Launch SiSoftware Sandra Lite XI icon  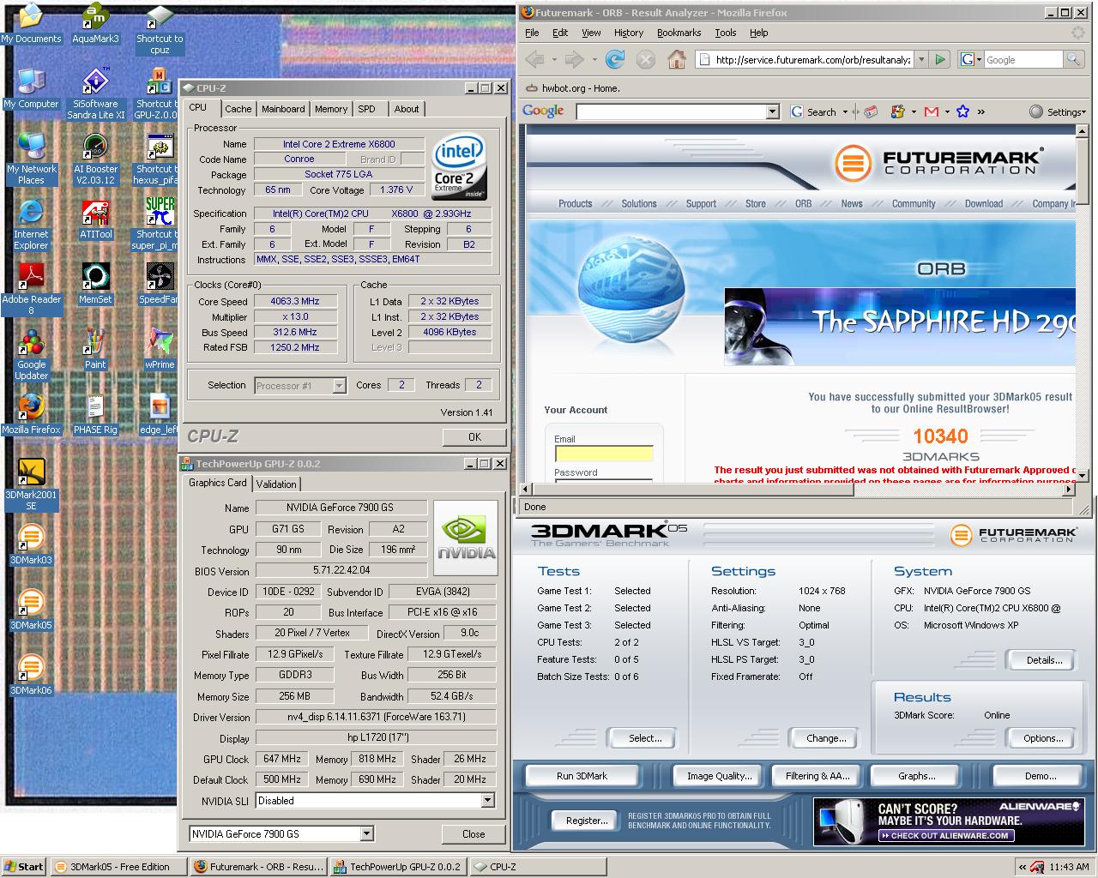96,93
